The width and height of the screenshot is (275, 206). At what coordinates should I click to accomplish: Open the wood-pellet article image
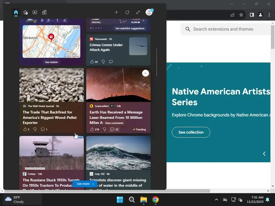[x=52, y=85]
